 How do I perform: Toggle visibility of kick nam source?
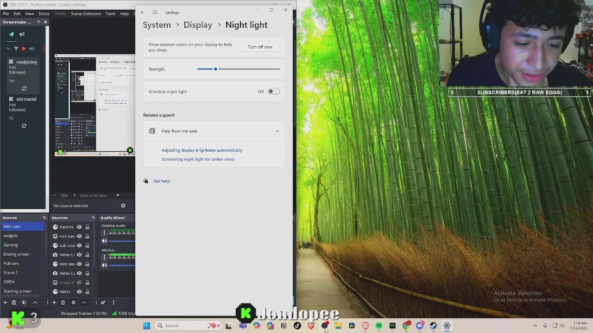click(x=79, y=236)
